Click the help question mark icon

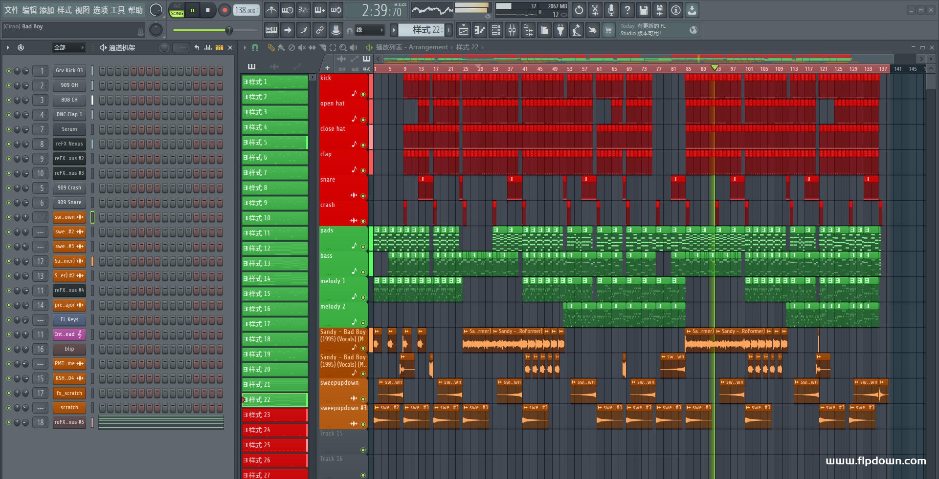coord(627,10)
